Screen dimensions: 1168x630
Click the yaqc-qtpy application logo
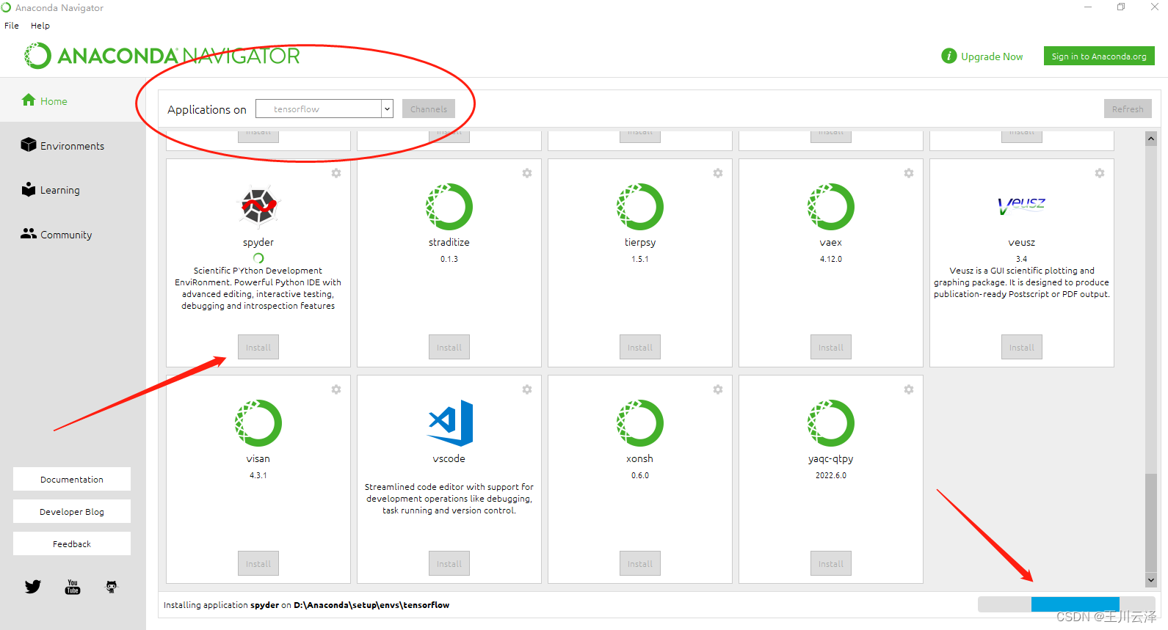tap(831, 422)
